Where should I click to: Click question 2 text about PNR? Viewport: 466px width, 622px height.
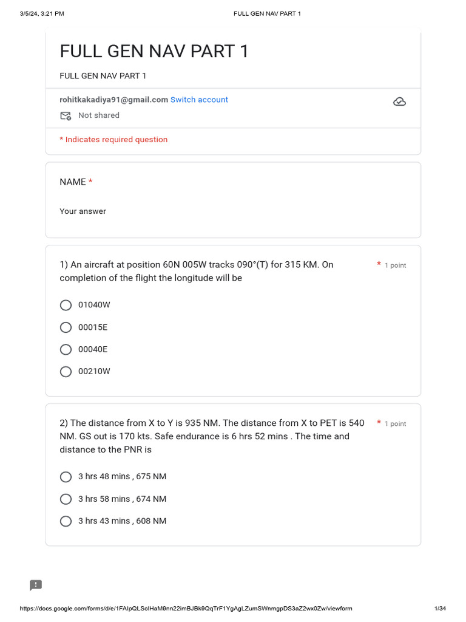coord(212,436)
